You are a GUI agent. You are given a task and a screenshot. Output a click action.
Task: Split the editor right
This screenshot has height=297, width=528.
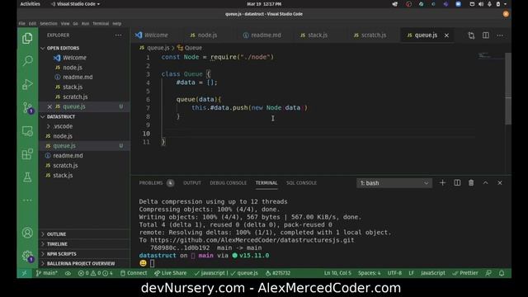click(x=486, y=35)
